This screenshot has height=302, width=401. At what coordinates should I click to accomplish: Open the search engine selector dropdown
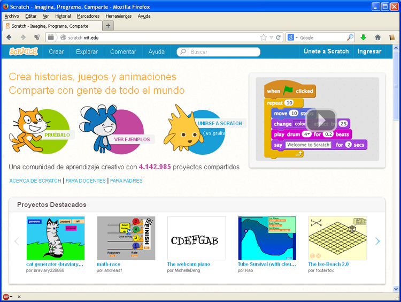292,37
